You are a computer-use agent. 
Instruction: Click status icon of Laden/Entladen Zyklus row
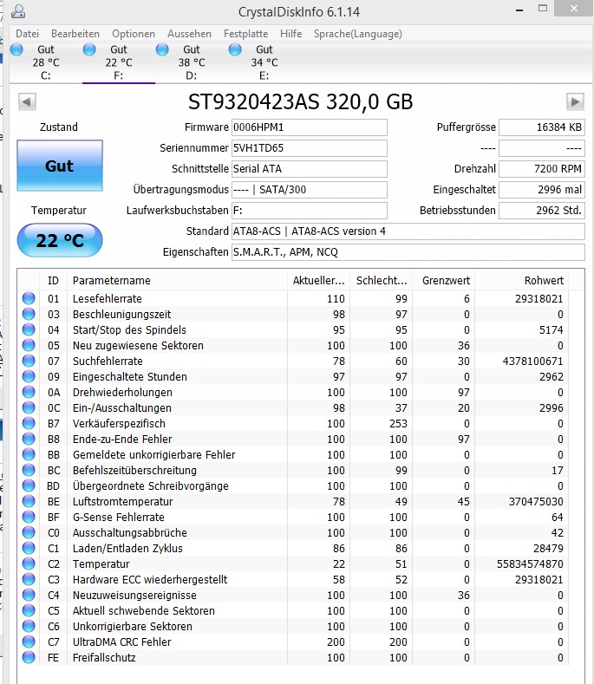click(x=29, y=548)
